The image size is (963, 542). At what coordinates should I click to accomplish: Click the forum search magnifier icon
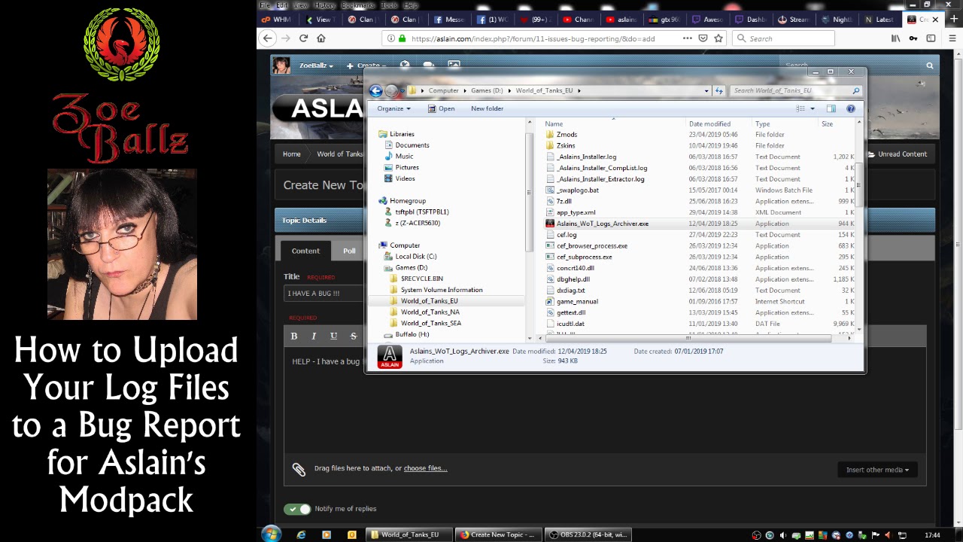tap(930, 65)
